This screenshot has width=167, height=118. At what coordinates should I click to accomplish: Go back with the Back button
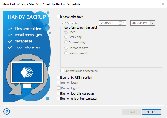click(x=131, y=112)
